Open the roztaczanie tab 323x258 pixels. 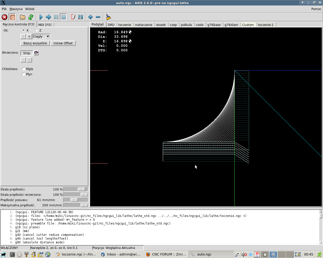tap(144, 25)
